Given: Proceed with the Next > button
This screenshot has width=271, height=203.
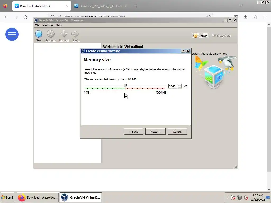Looking at the screenshot, I should [x=155, y=132].
